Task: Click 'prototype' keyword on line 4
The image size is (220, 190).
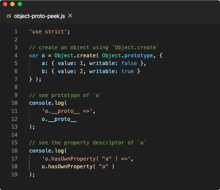Action: [x=139, y=56]
